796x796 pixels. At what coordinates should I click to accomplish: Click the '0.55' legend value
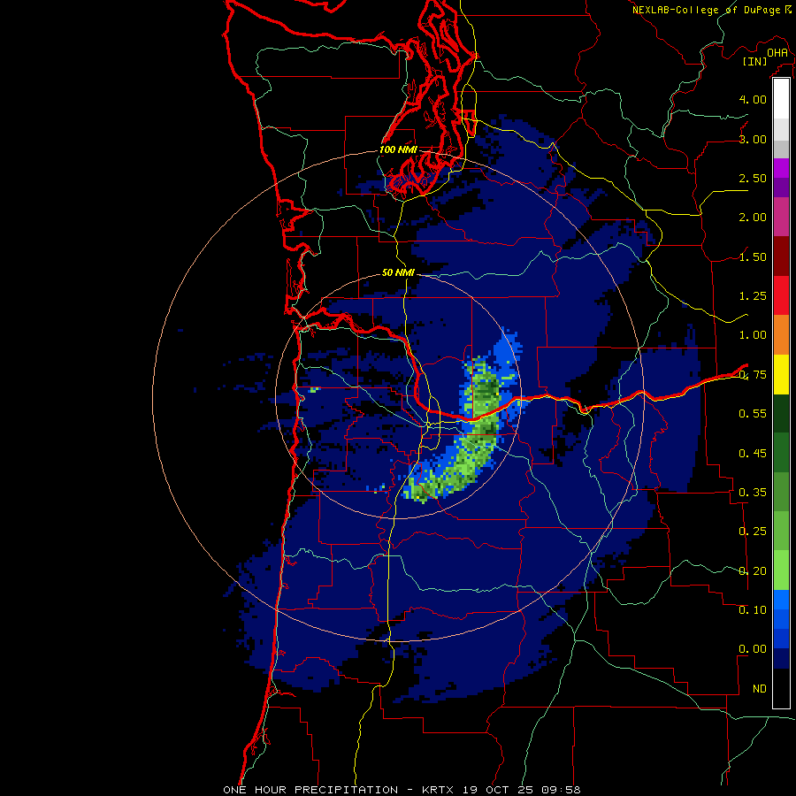click(x=753, y=414)
